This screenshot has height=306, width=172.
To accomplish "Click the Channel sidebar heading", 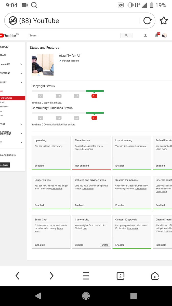I will click(2, 91).
